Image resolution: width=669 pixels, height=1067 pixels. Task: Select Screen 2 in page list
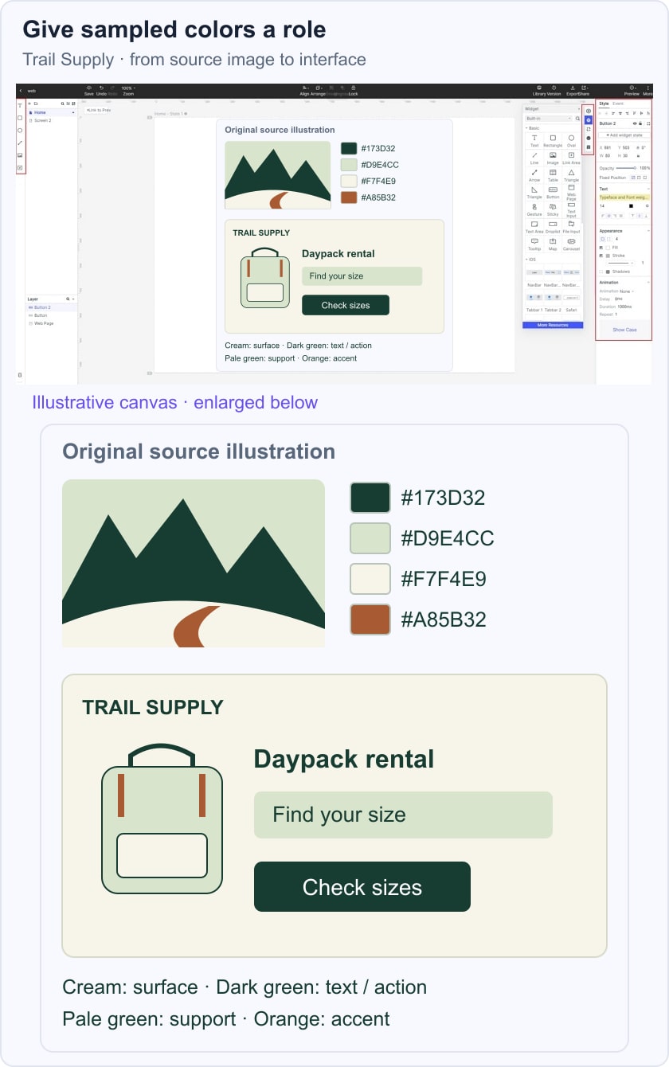point(52,120)
